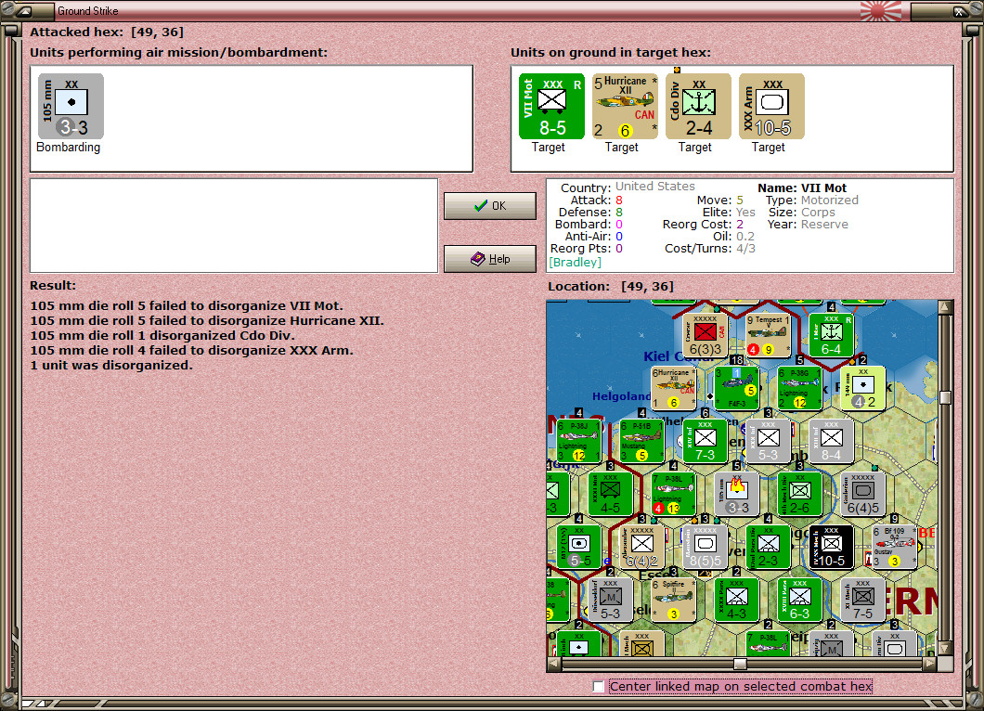The width and height of the screenshot is (984, 711).
Task: Select the Cdo Div target counter
Action: click(x=697, y=105)
